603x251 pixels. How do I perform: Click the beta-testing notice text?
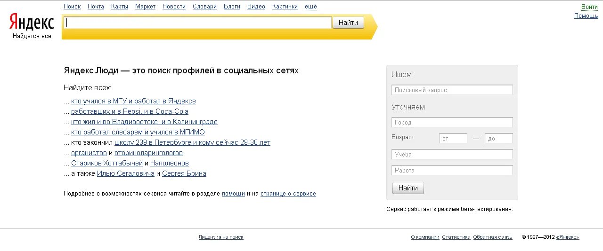point(449,209)
